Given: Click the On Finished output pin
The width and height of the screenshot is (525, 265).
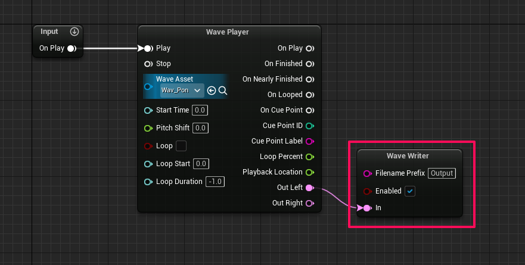Looking at the screenshot, I should pos(310,64).
